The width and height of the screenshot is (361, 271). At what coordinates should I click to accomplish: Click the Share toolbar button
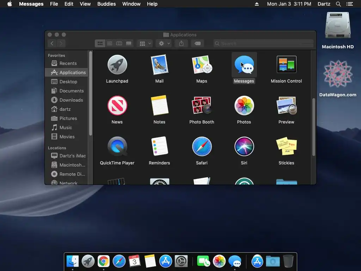[x=182, y=43]
